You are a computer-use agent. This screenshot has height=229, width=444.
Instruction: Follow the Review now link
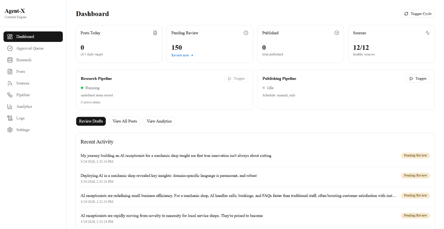point(182,55)
